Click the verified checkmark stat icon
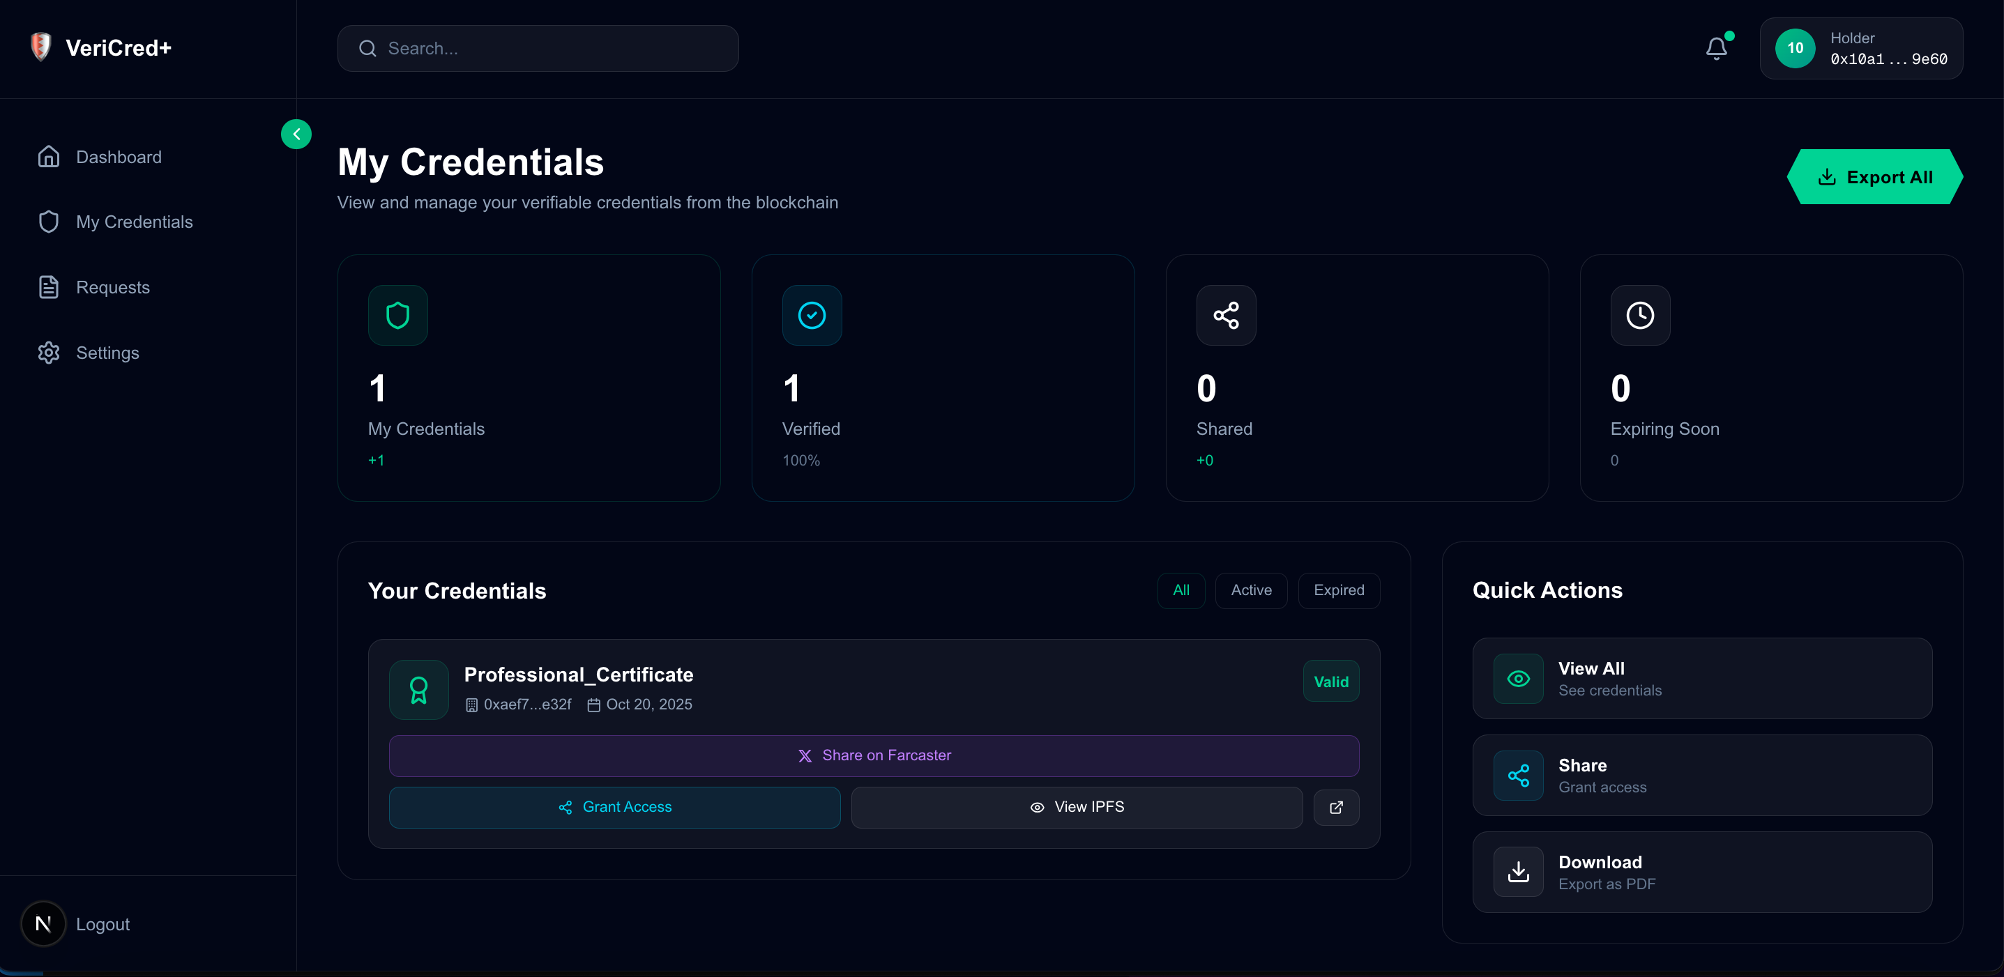Screen dimensions: 2004x977 (812, 316)
